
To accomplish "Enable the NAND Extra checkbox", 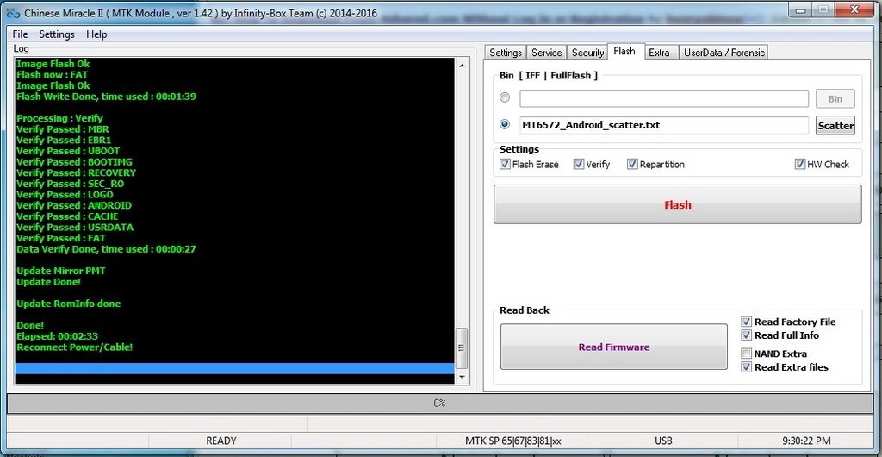I will [x=747, y=354].
